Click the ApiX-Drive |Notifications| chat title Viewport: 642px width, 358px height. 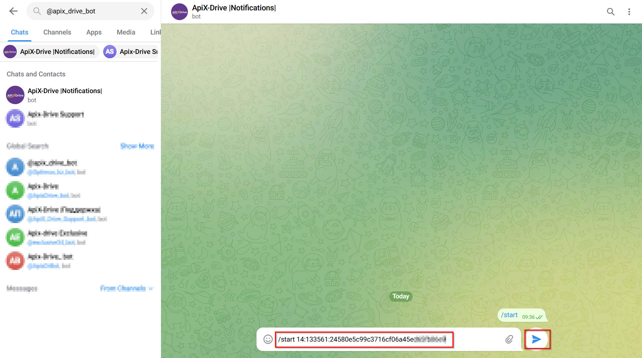pos(234,8)
